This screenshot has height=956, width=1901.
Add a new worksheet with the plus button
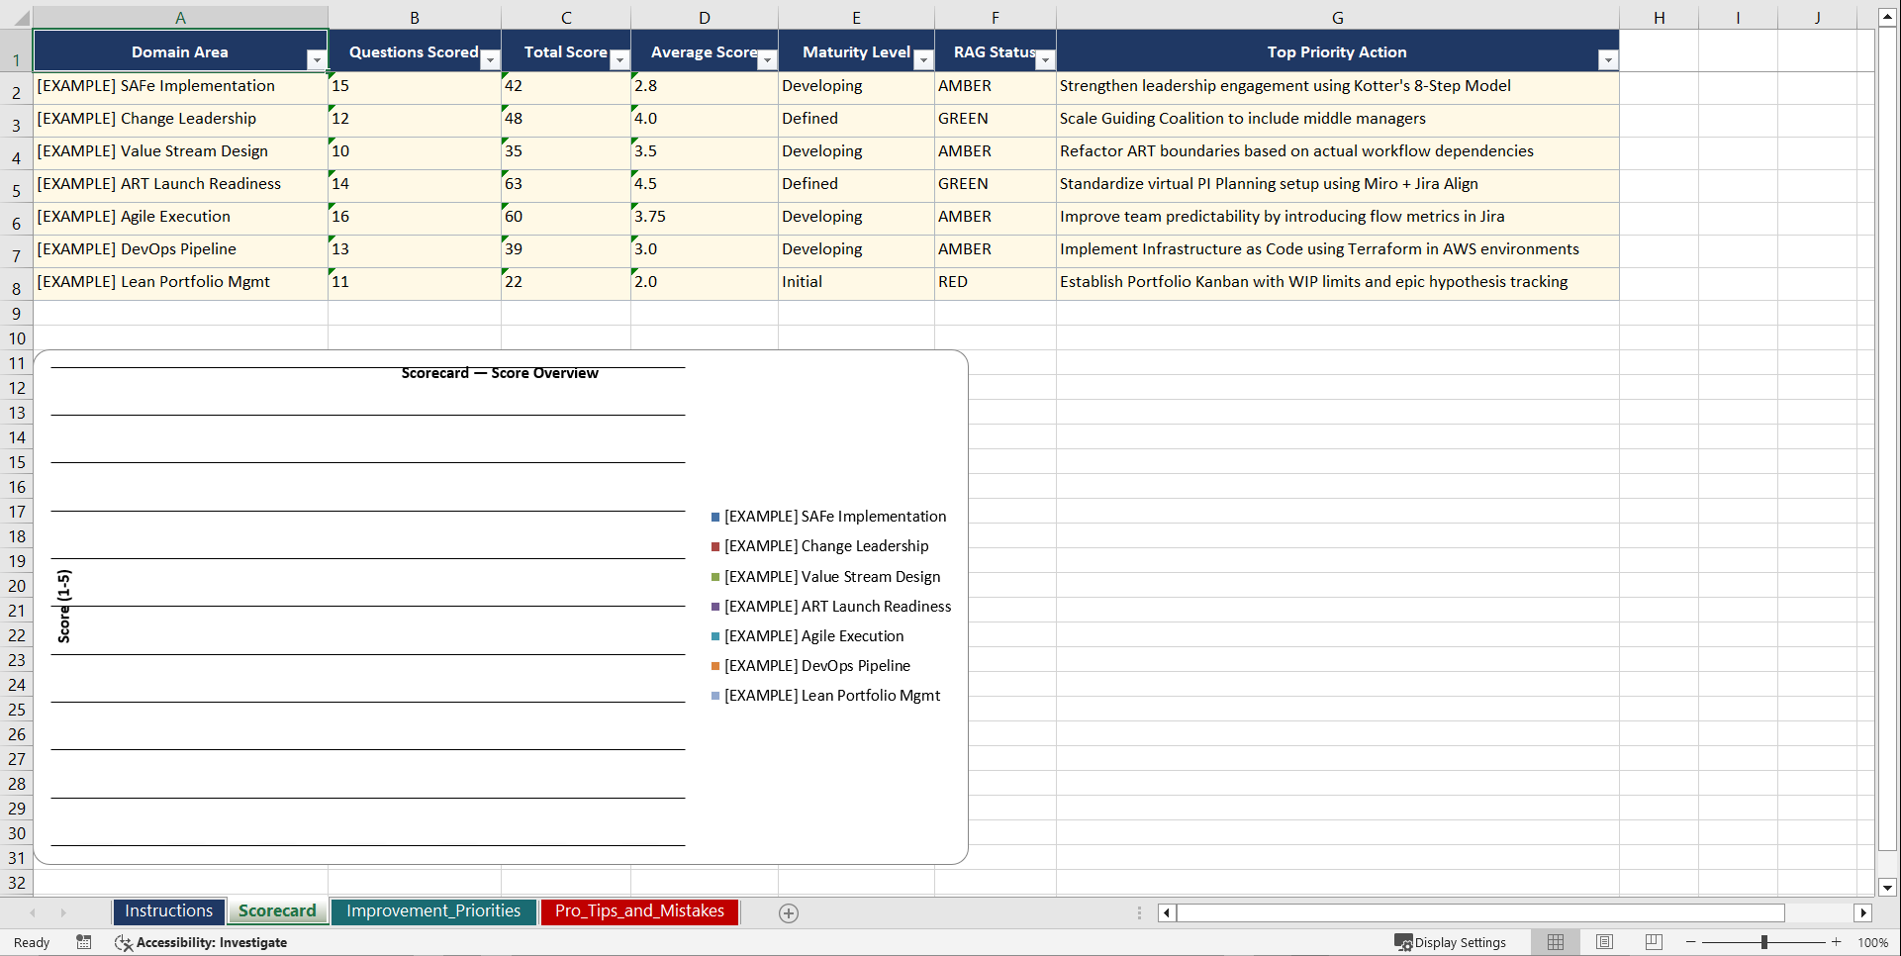788,912
